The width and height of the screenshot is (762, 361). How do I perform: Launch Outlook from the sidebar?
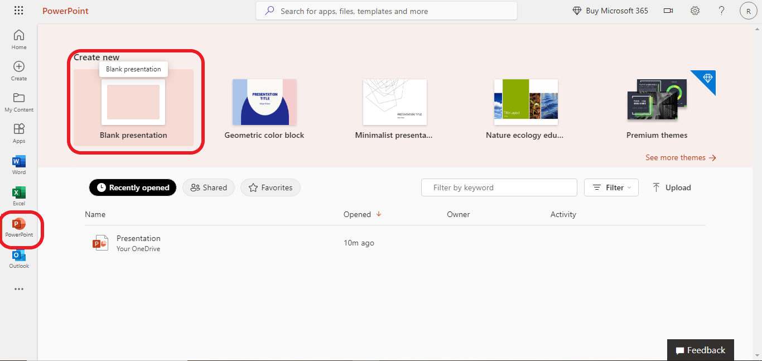coord(19,259)
